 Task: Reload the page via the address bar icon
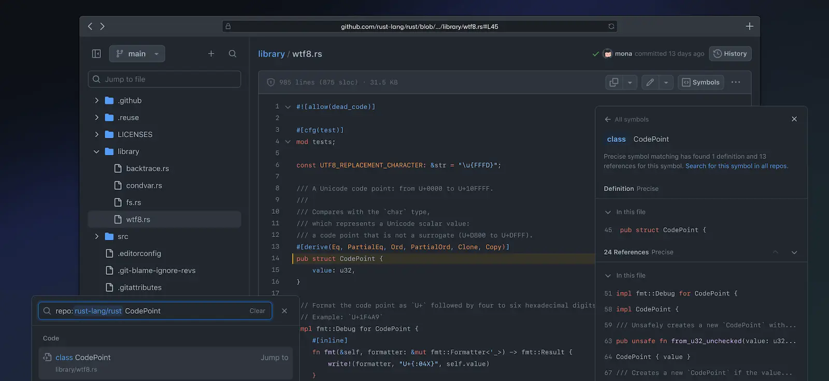[611, 26]
